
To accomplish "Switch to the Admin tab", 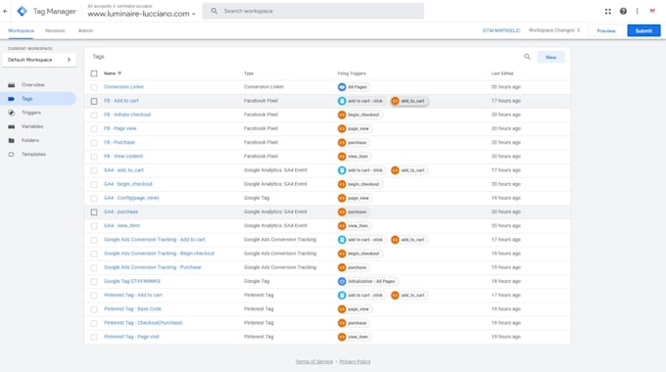I will pyautogui.click(x=85, y=30).
